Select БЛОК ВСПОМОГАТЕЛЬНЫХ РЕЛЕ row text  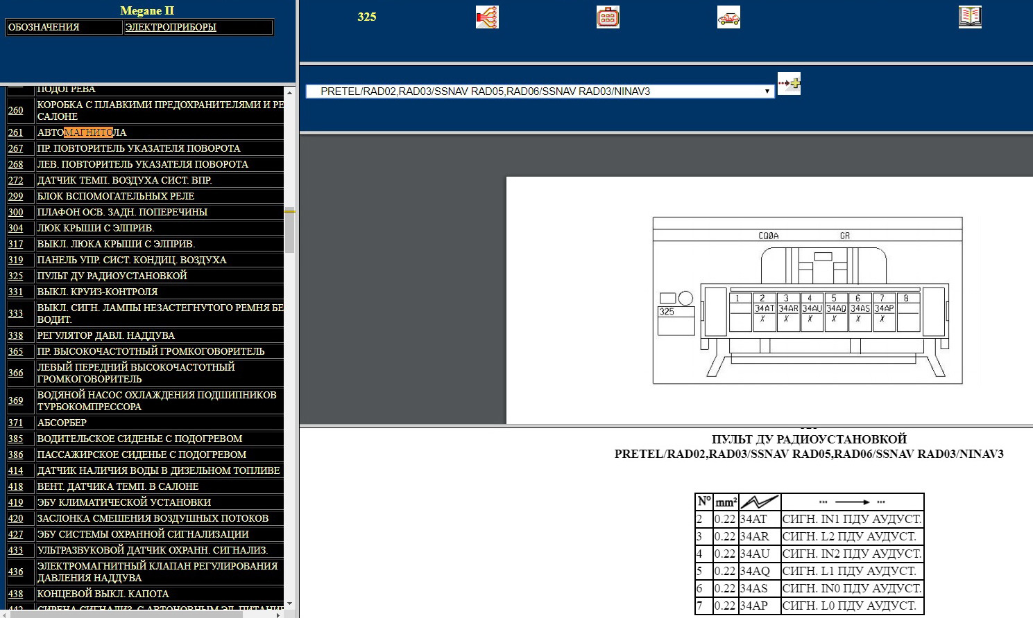(x=116, y=196)
